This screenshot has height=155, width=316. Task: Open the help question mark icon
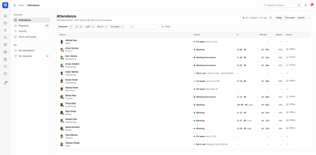(x=306, y=5)
